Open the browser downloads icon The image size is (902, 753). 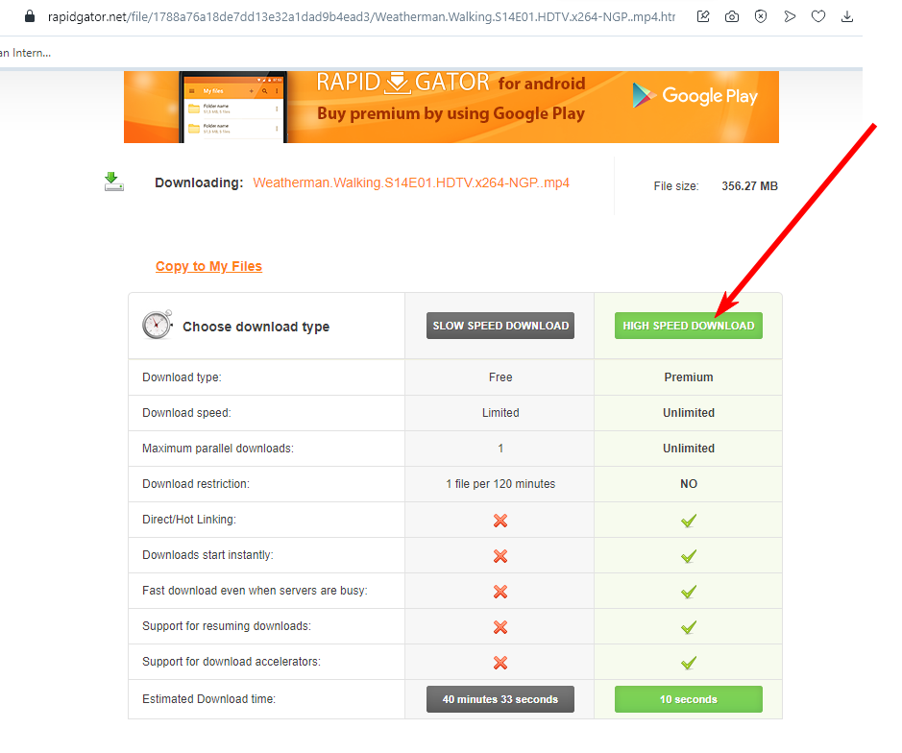pyautogui.click(x=847, y=16)
